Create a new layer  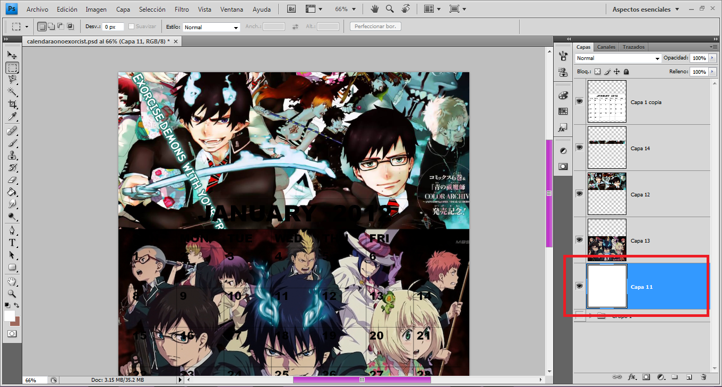click(x=689, y=377)
